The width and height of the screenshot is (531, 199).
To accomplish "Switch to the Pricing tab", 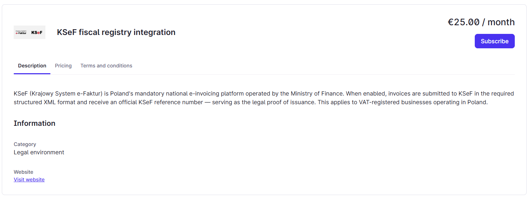I will 63,66.
